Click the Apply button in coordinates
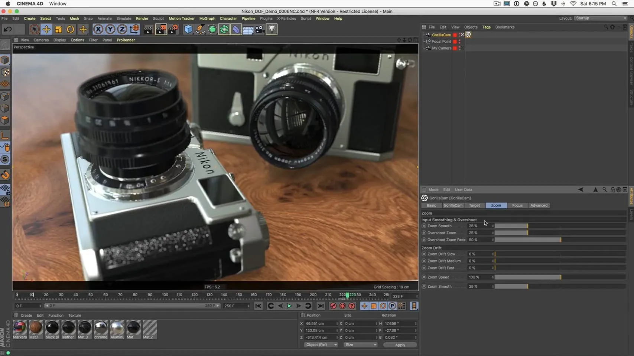This screenshot has width=634, height=356. tap(400, 345)
